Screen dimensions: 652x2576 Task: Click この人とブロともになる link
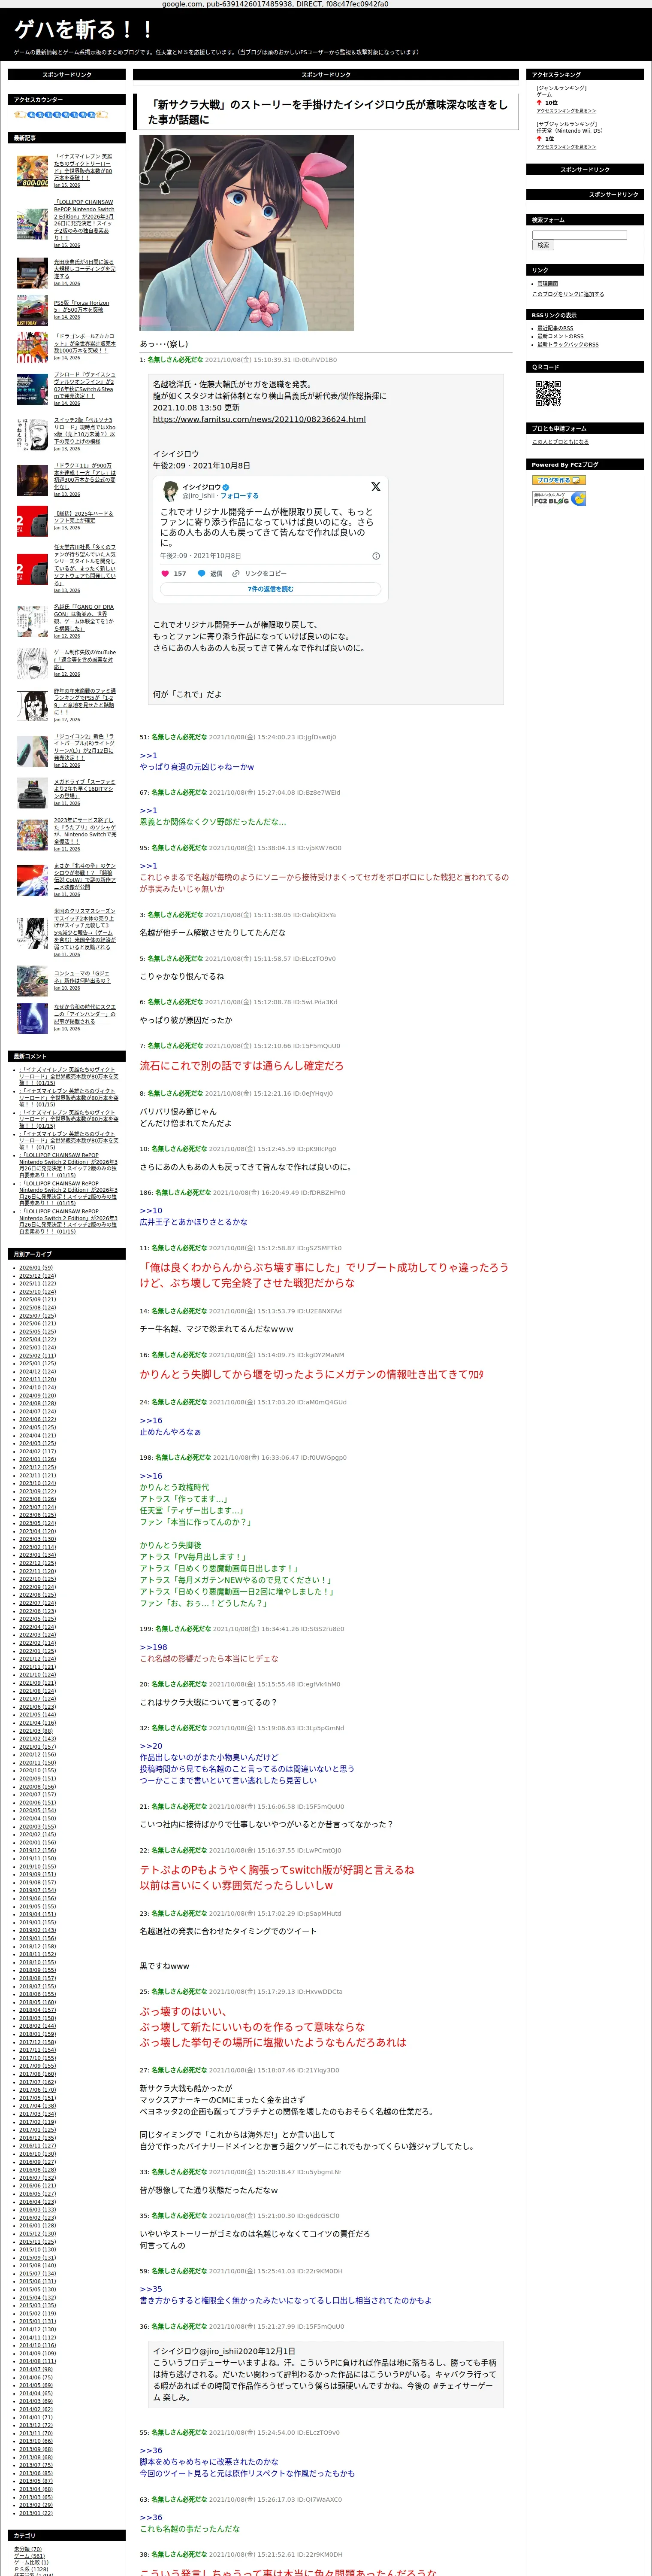pos(560,442)
